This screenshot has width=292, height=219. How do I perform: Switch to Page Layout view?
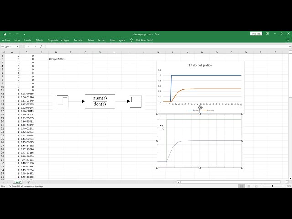(249, 186)
